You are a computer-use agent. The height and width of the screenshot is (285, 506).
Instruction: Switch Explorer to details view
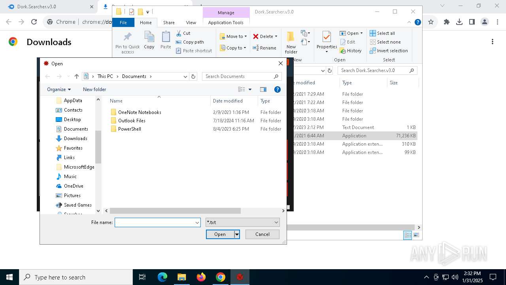pyautogui.click(x=408, y=235)
